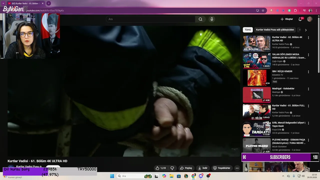This screenshot has width=320, height=180.
Task: Open the Chrome extensions puzzle icon
Action: (295, 10)
